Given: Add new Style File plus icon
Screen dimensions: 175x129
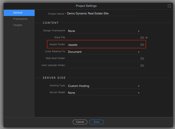Looking at the screenshot, I should point(147,38).
